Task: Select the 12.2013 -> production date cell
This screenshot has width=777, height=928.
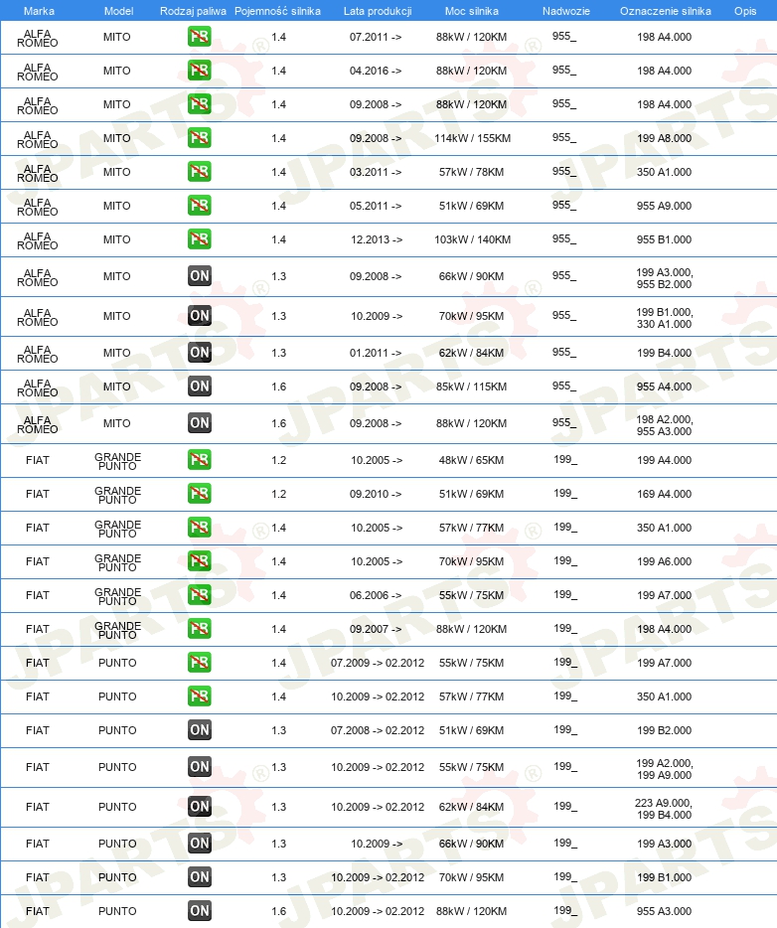Action: click(x=377, y=239)
